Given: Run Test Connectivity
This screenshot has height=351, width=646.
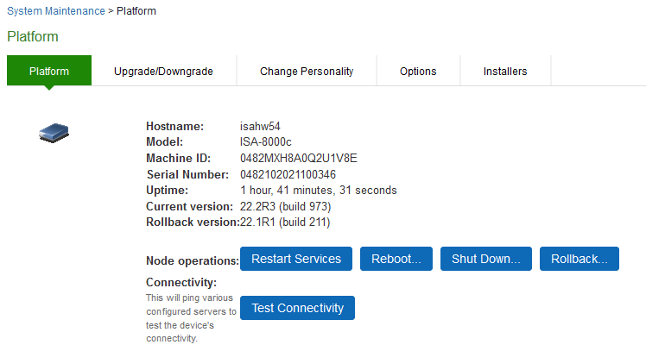Looking at the screenshot, I should tap(297, 308).
